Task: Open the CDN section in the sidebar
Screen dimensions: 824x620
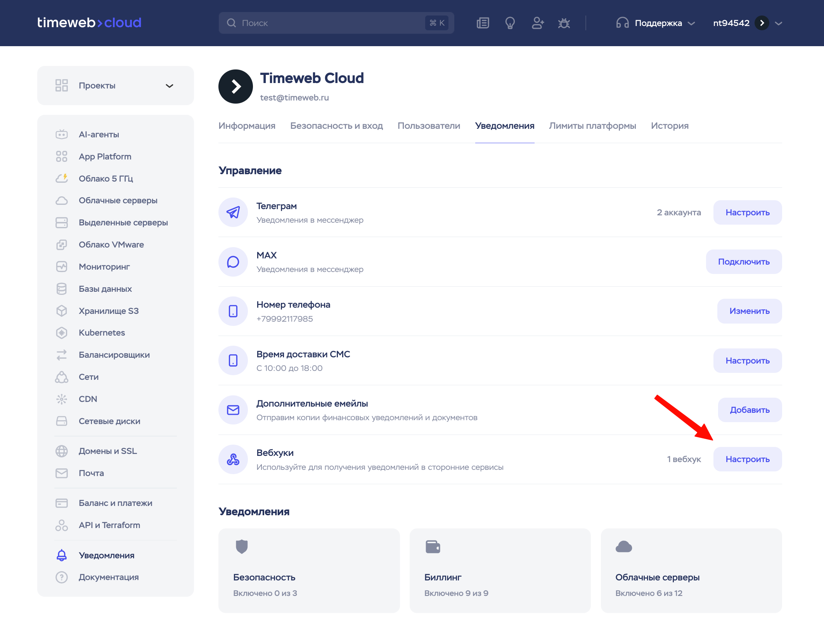Action: pyautogui.click(x=88, y=399)
